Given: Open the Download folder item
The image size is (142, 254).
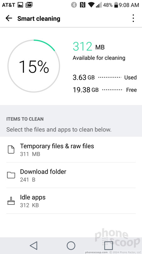Looking at the screenshot, I should (x=71, y=175).
